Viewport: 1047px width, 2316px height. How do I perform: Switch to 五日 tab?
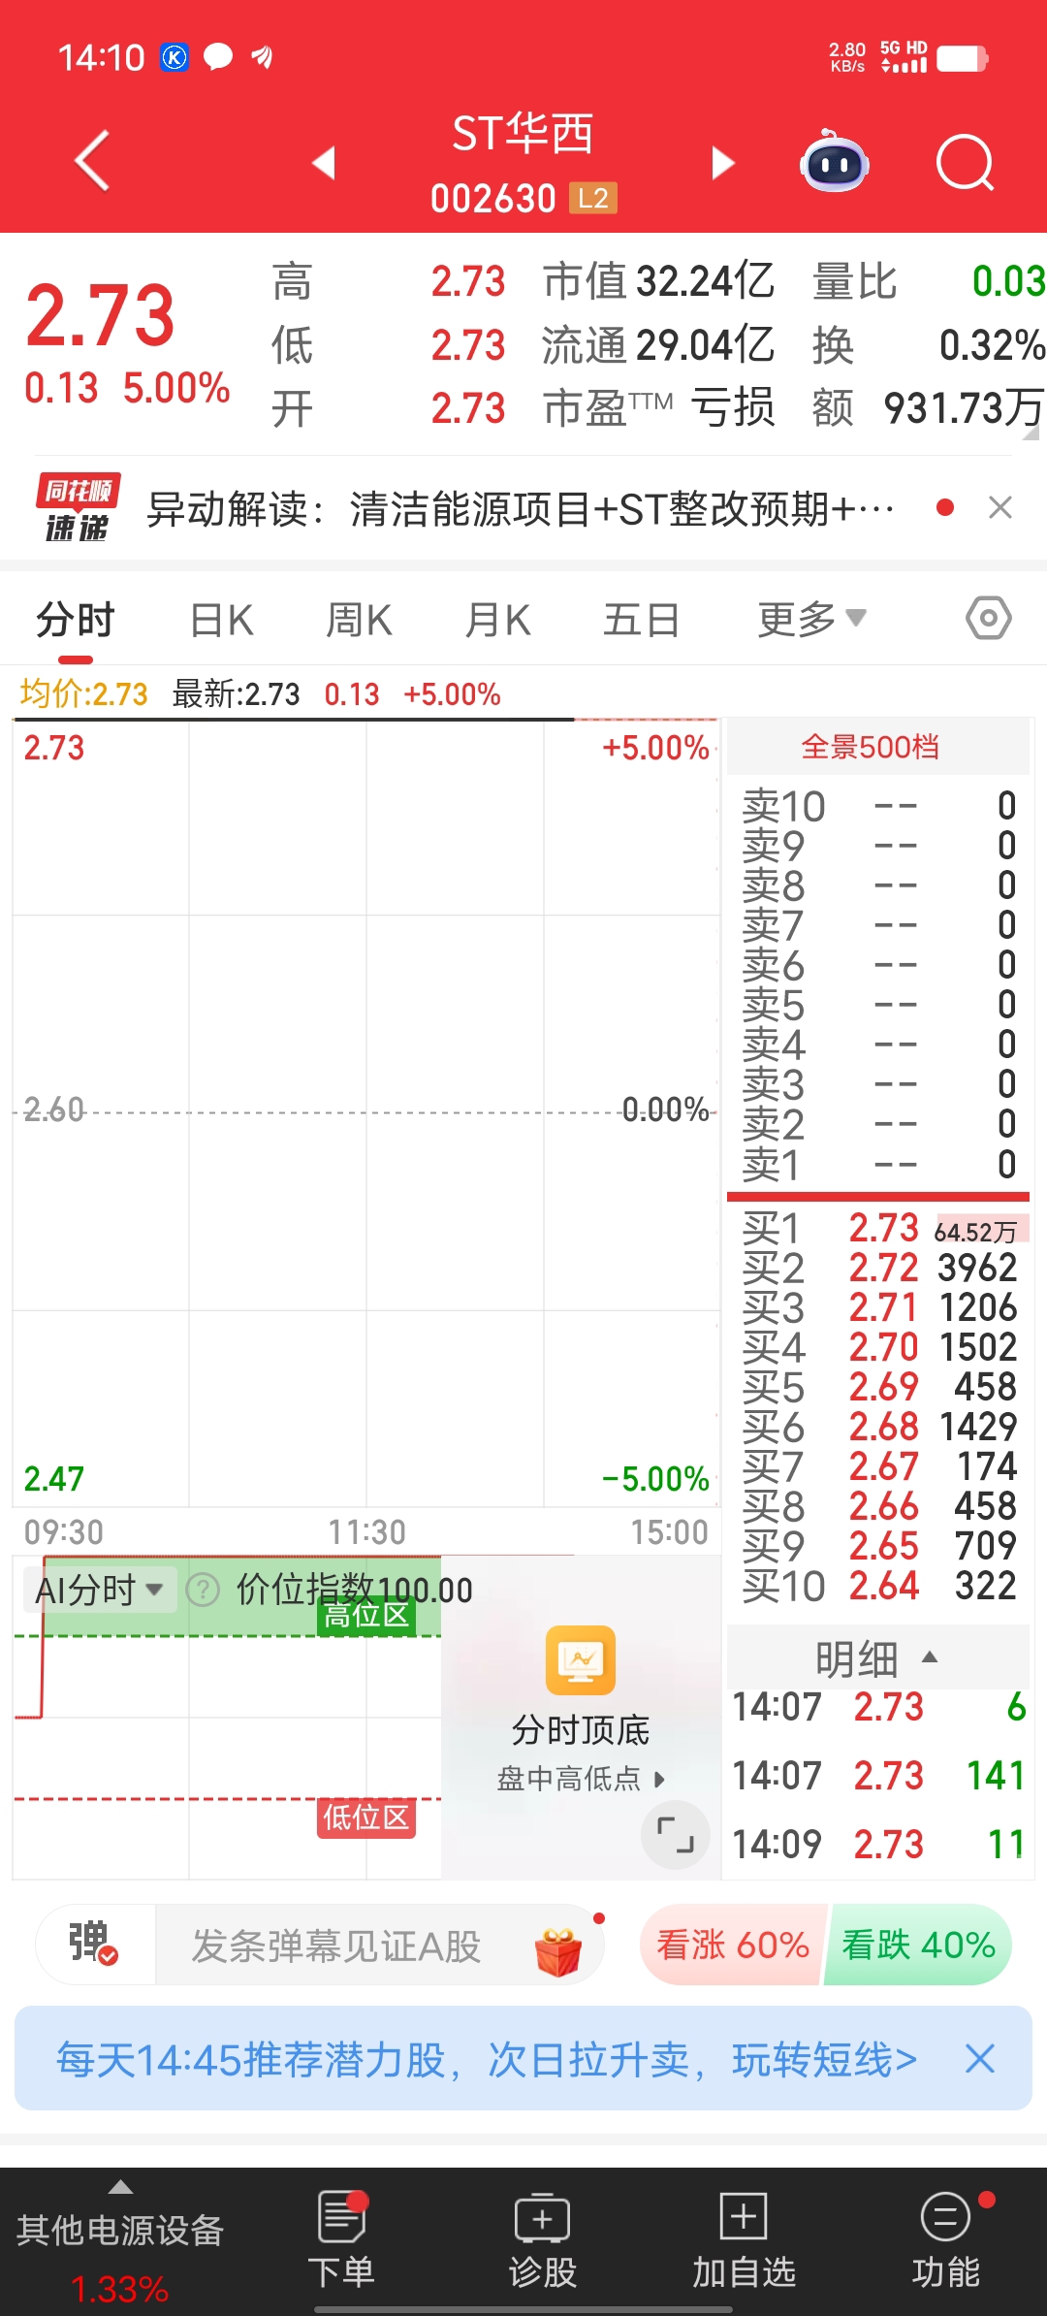tap(641, 619)
